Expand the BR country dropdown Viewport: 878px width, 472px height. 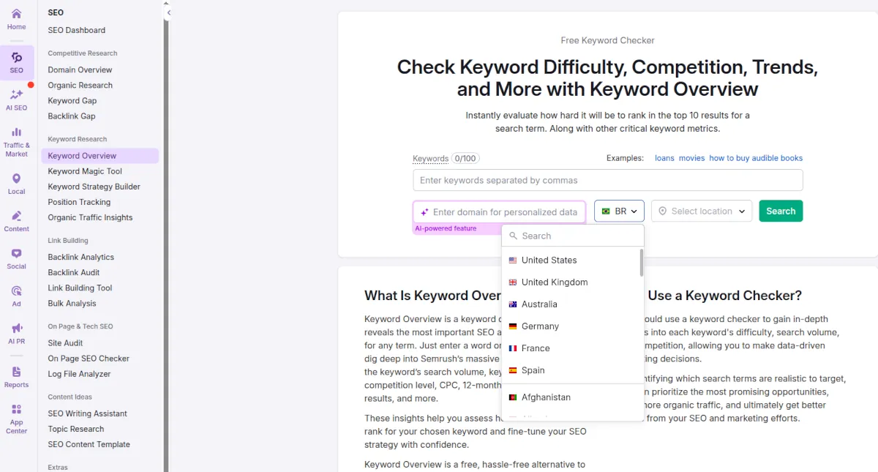tap(619, 211)
